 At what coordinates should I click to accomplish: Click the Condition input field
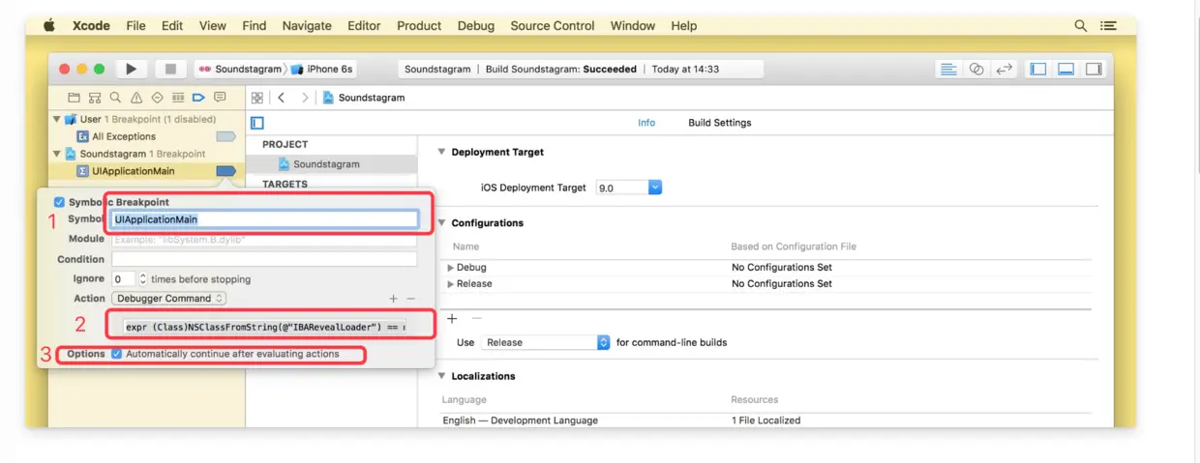point(264,259)
